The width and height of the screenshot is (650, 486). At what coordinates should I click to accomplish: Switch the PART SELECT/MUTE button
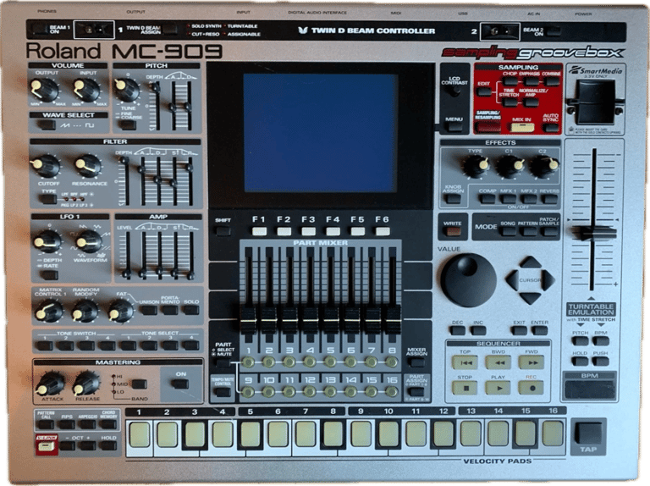coord(223,363)
